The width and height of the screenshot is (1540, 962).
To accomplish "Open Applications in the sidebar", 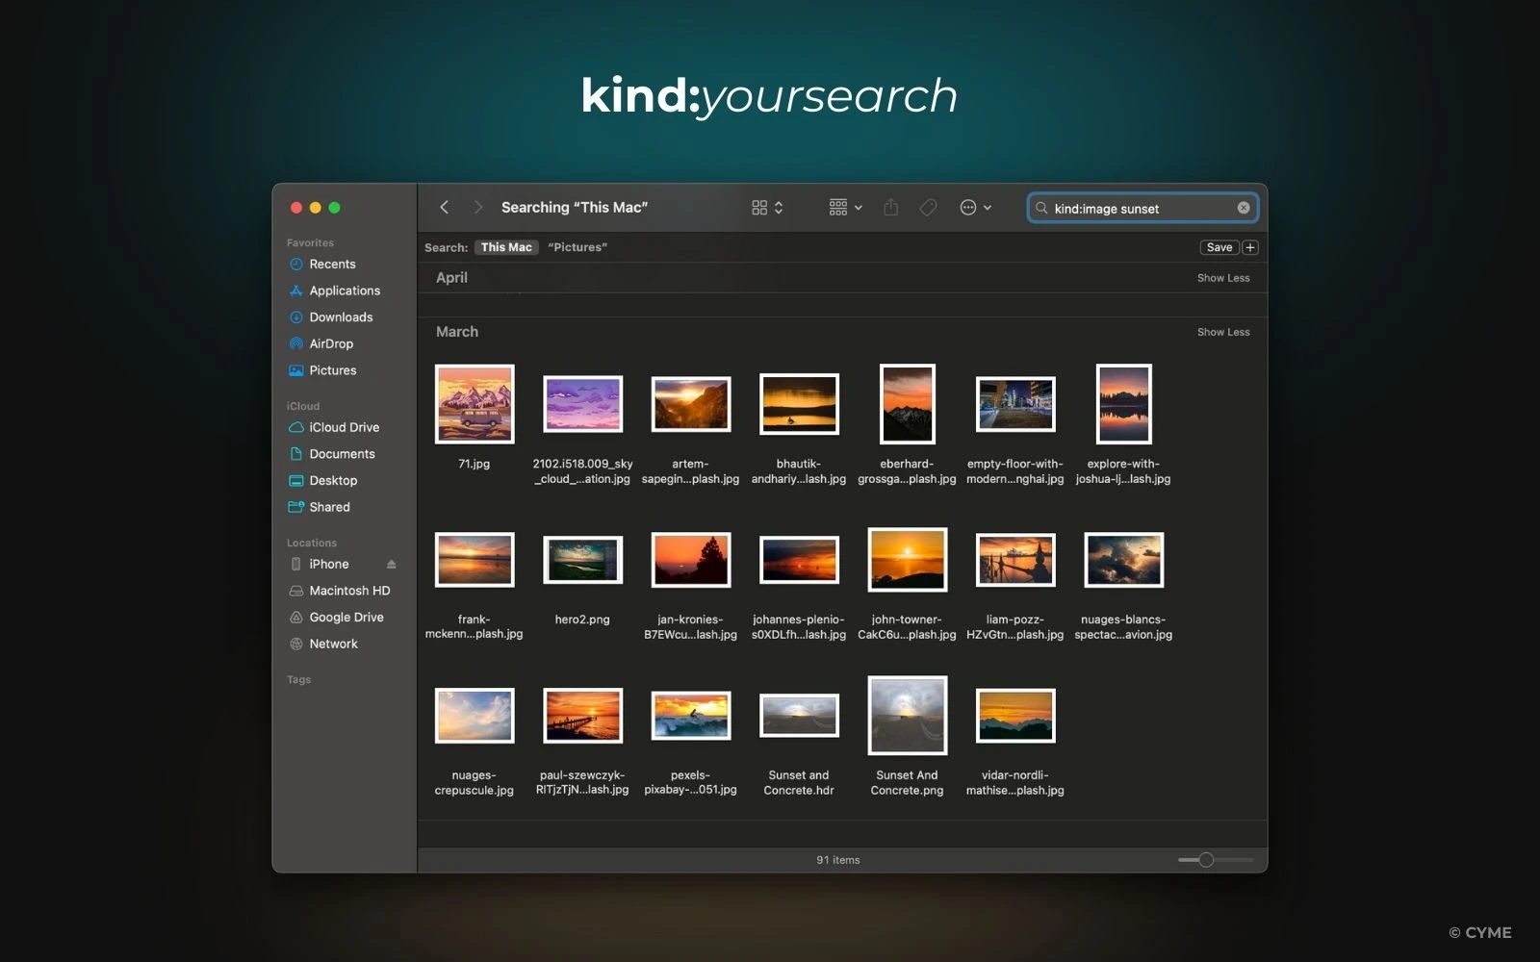I will click(344, 291).
